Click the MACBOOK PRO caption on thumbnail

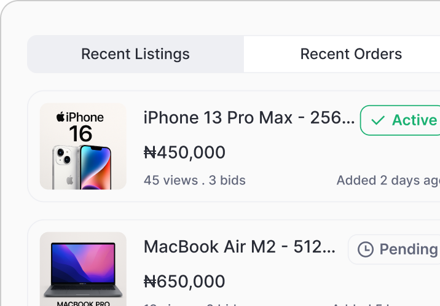[83, 303]
